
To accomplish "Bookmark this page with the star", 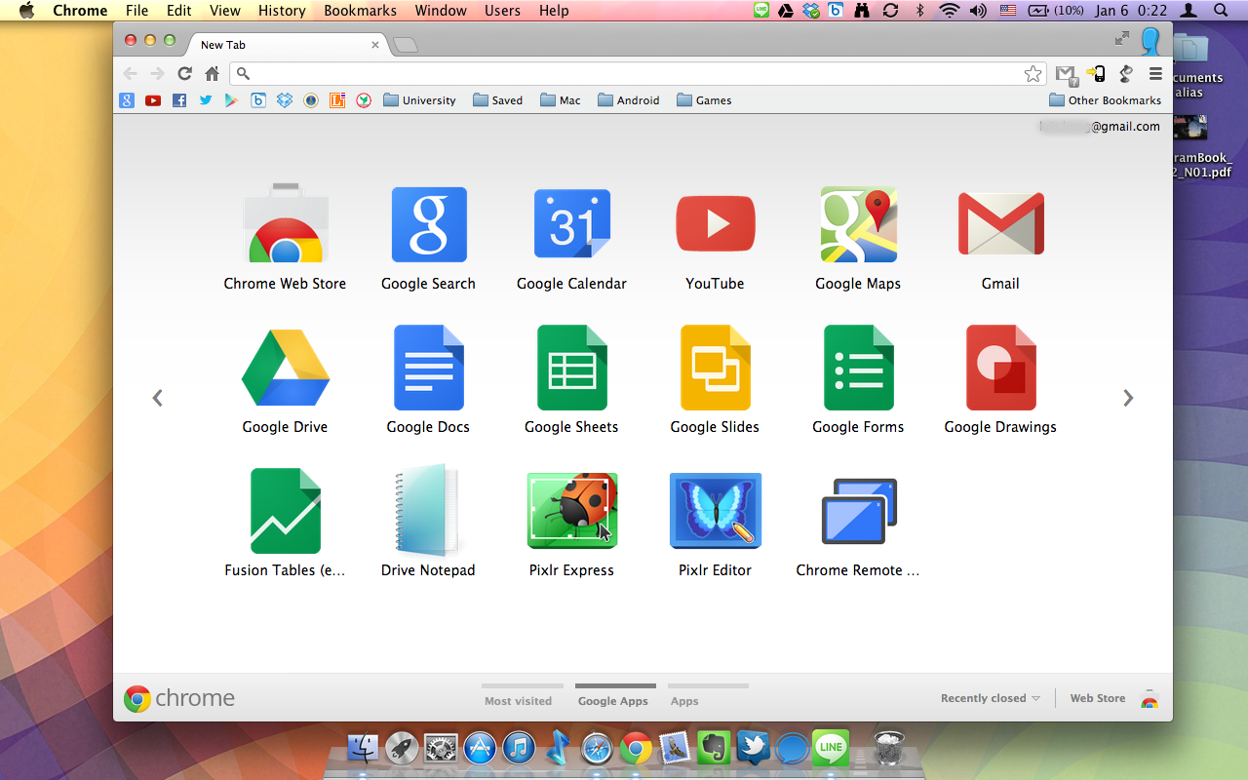I will (x=1033, y=73).
